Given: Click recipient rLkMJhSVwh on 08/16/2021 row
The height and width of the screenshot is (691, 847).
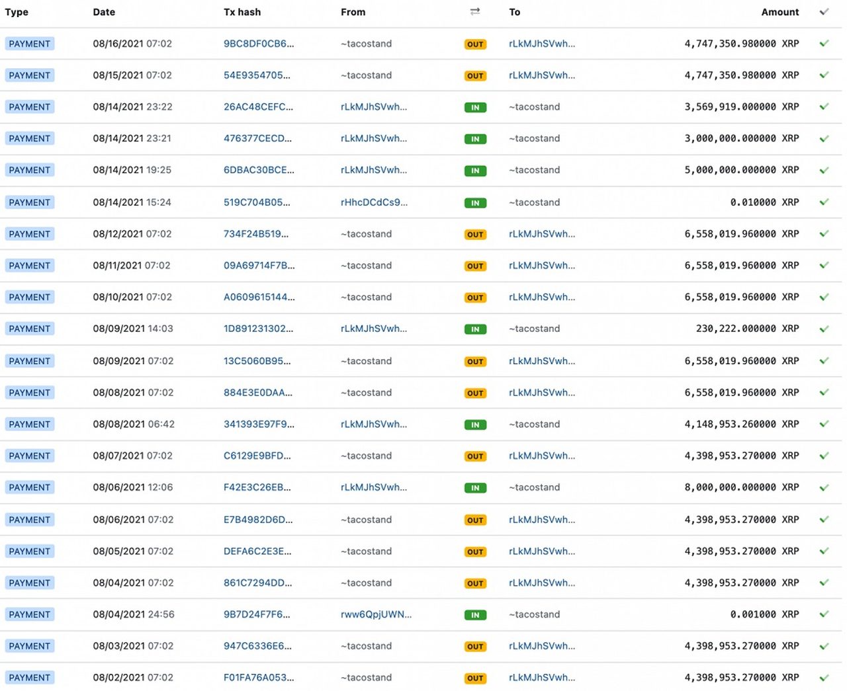Looking at the screenshot, I should tap(542, 44).
